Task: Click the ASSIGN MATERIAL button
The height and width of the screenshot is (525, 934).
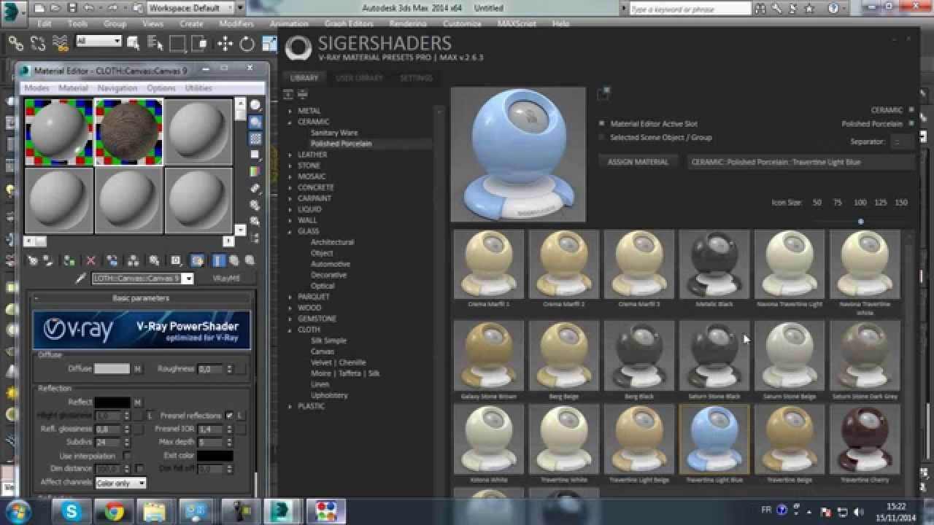Action: pos(638,162)
